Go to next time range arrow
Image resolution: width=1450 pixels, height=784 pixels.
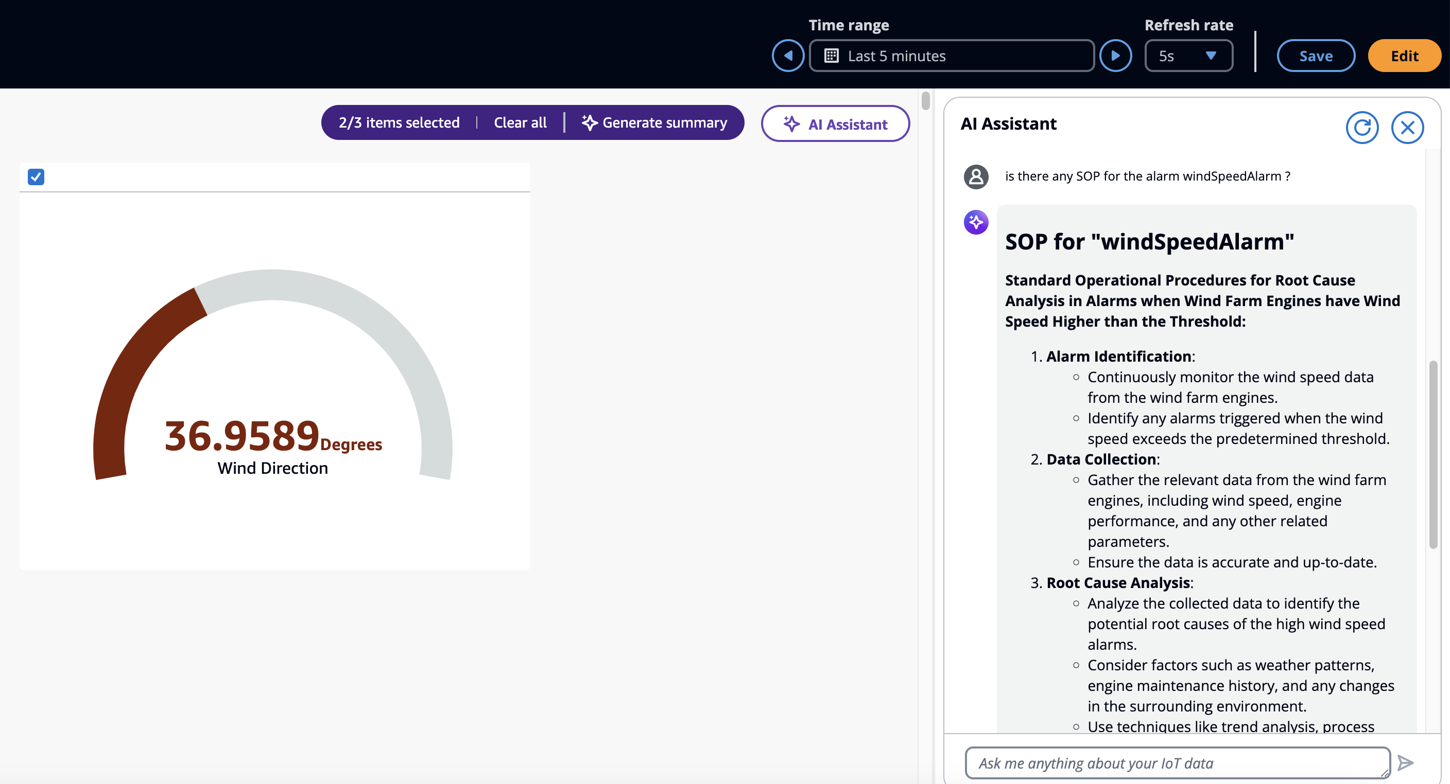[1115, 56]
